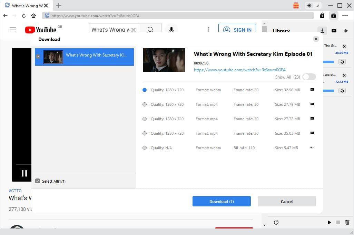
Task: Open the YouTube three-dot options menu
Action: click(x=209, y=30)
